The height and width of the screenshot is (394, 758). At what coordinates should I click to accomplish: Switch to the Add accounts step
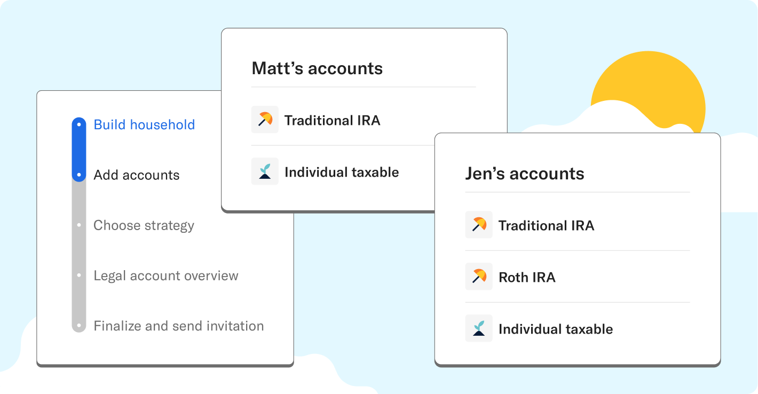tap(136, 175)
